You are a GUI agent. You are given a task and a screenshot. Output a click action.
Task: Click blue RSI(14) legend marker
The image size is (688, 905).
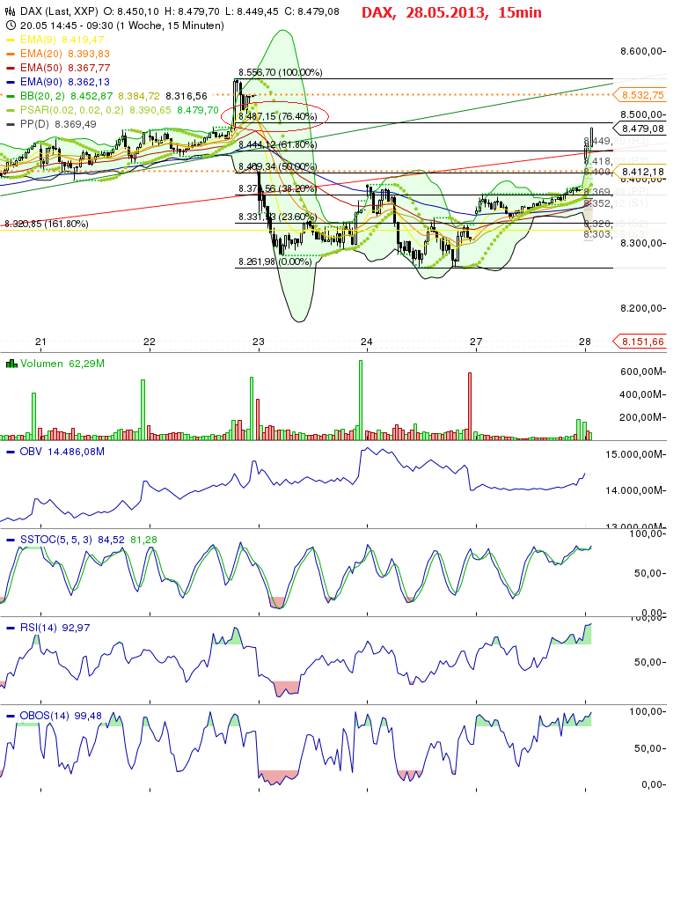click(11, 628)
